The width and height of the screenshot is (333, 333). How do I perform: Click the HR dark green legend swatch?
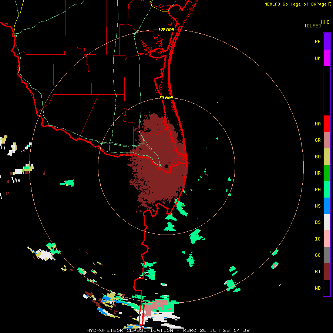tap(327, 173)
